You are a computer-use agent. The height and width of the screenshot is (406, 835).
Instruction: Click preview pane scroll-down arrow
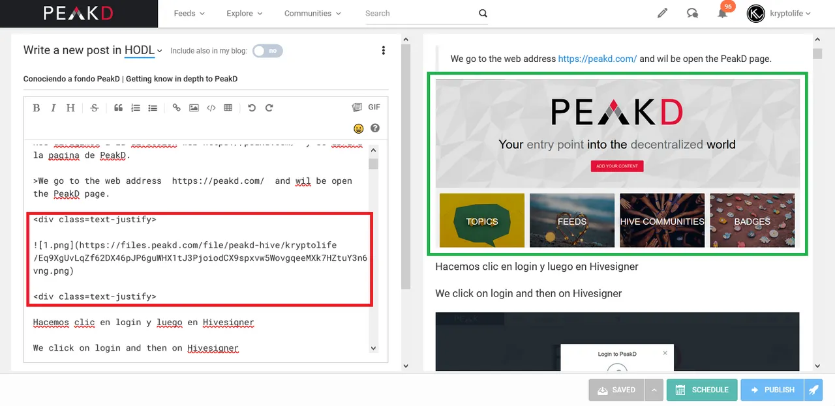tap(817, 366)
